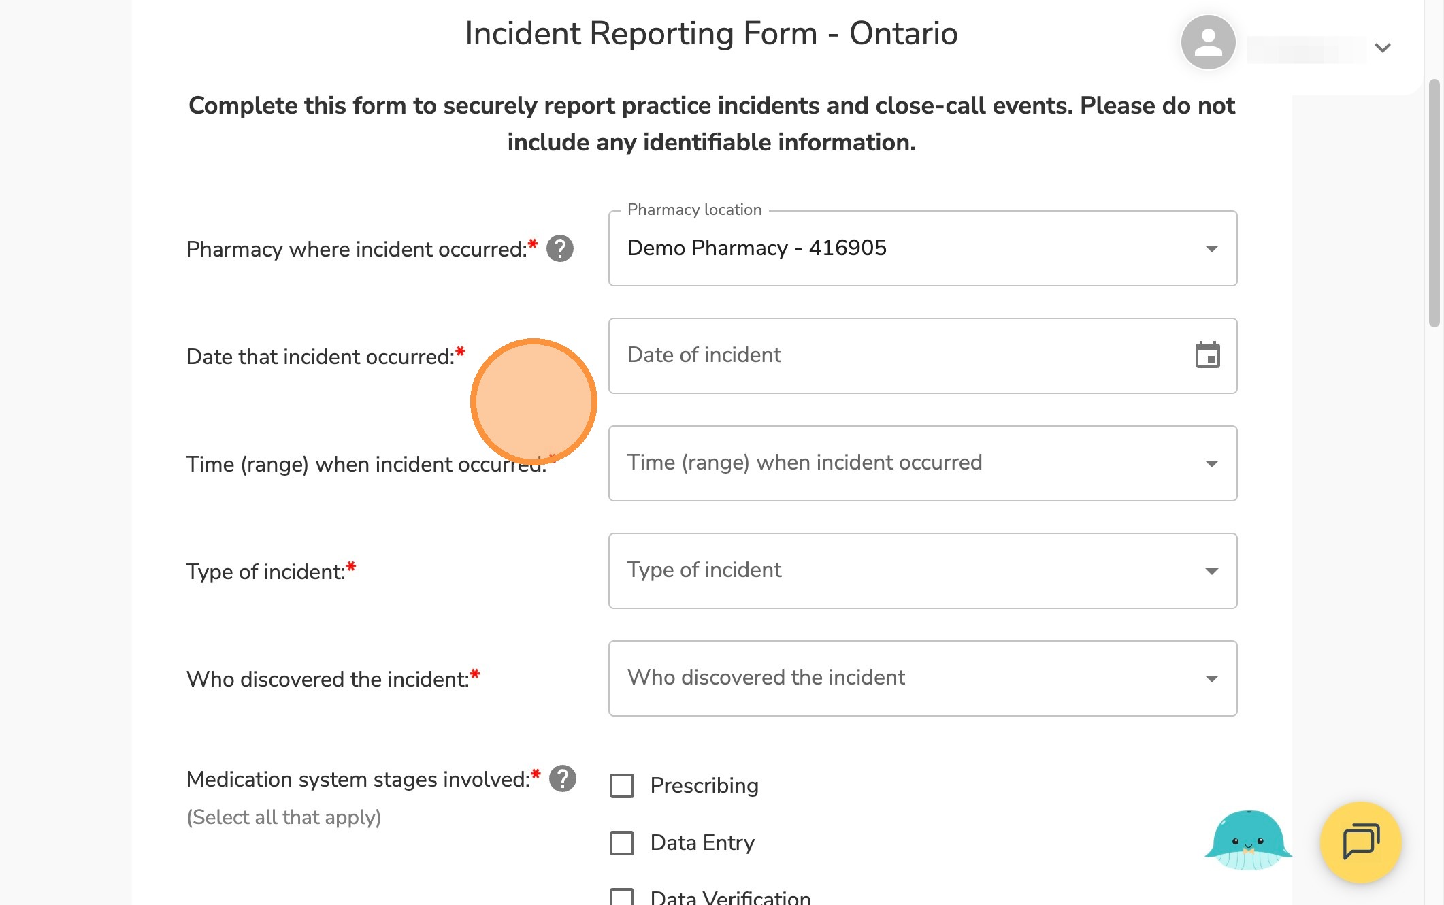The height and width of the screenshot is (905, 1444).
Task: Expand the account menu chevron
Action: click(x=1382, y=48)
